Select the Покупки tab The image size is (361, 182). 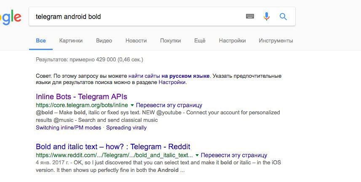coord(170,41)
